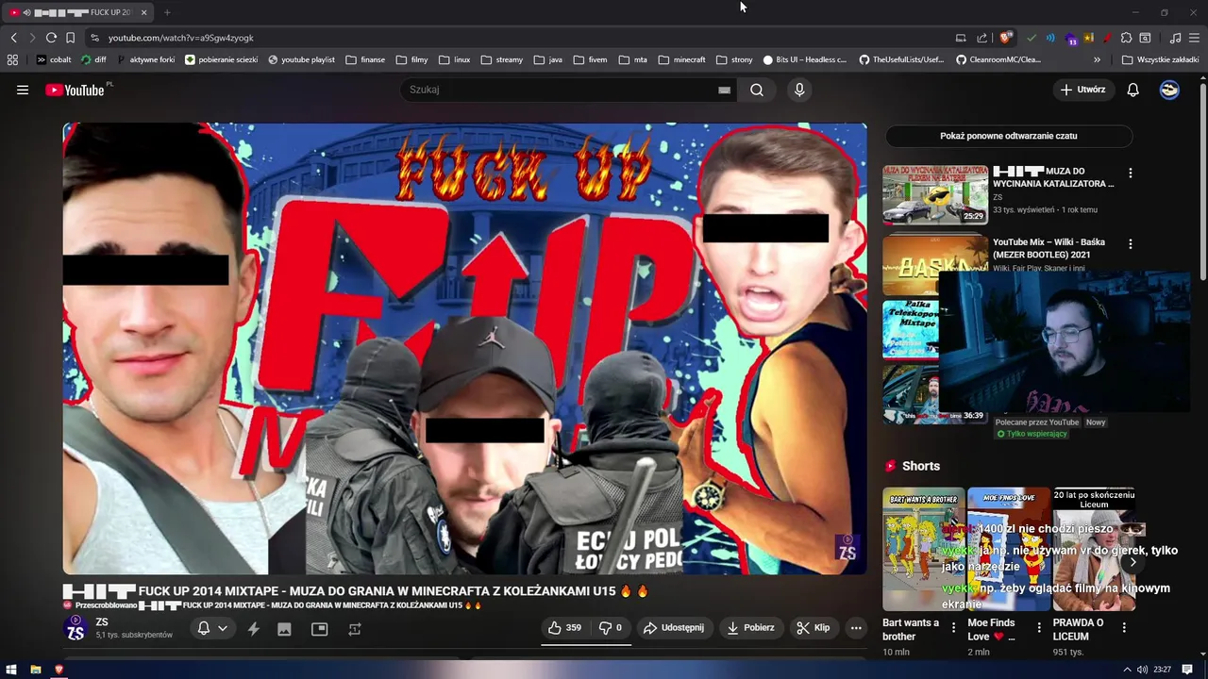This screenshot has height=679, width=1208.
Task: Reload the page with the refresh icon
Action: pyautogui.click(x=51, y=38)
